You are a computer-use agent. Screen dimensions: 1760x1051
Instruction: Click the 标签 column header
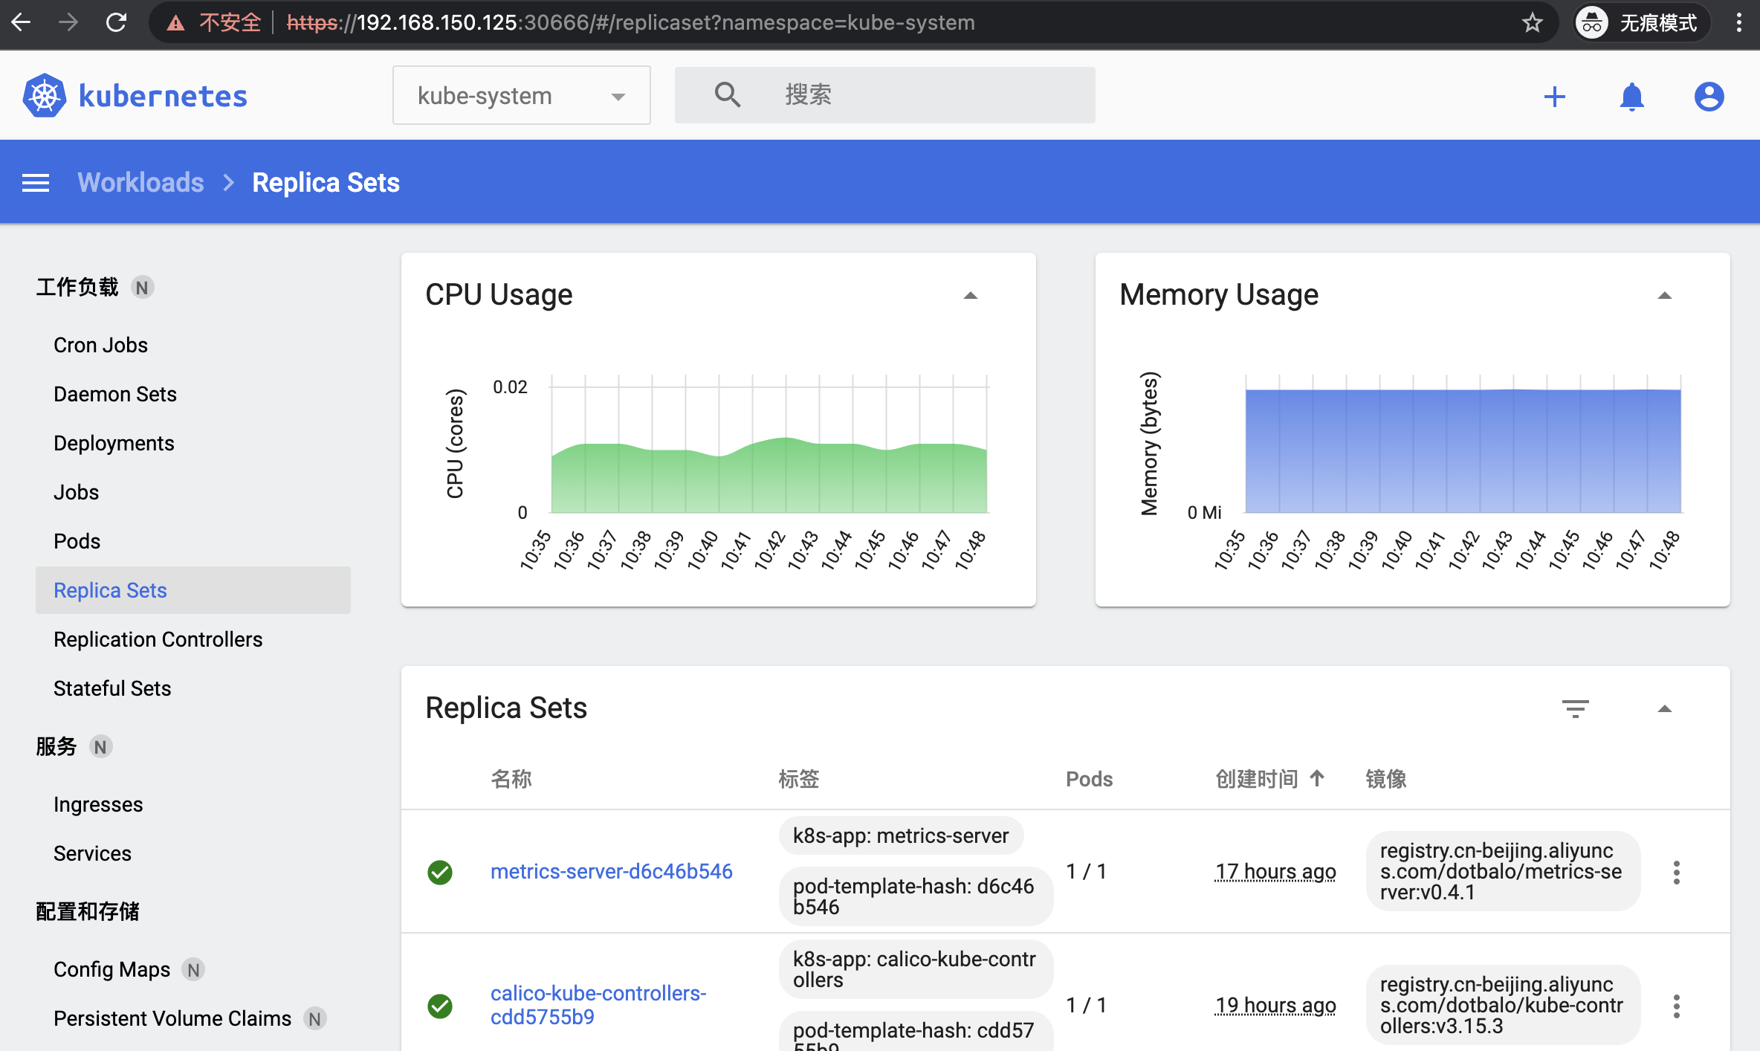click(799, 779)
